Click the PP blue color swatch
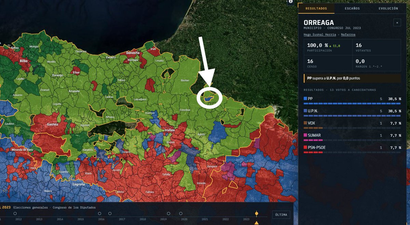The width and height of the screenshot is (410, 225). 305,99
